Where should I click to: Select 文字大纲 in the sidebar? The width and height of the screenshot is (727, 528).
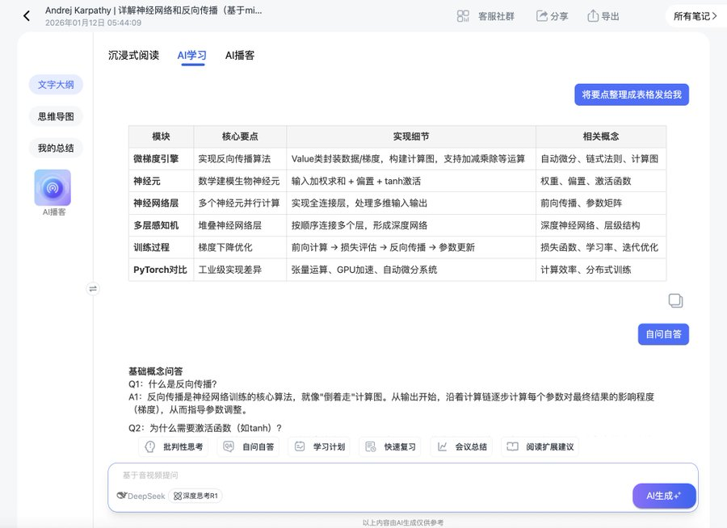[56, 84]
